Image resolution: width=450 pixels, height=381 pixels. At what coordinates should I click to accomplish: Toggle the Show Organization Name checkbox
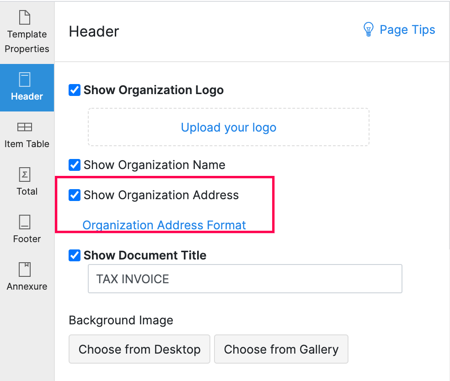click(75, 164)
